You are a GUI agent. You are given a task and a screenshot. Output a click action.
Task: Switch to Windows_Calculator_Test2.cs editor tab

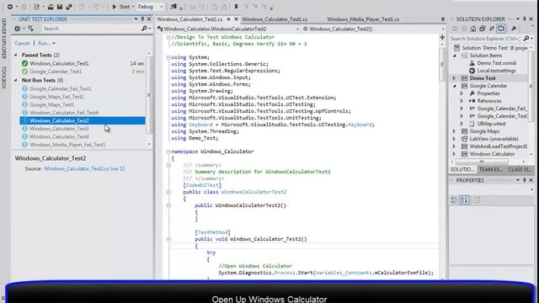tap(189, 19)
